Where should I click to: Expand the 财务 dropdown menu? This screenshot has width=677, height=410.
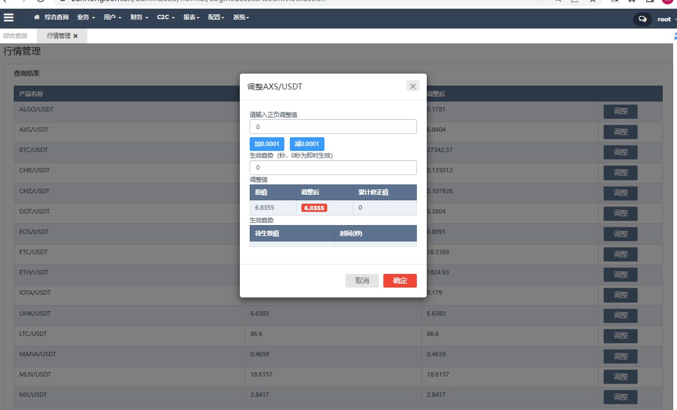pos(139,18)
